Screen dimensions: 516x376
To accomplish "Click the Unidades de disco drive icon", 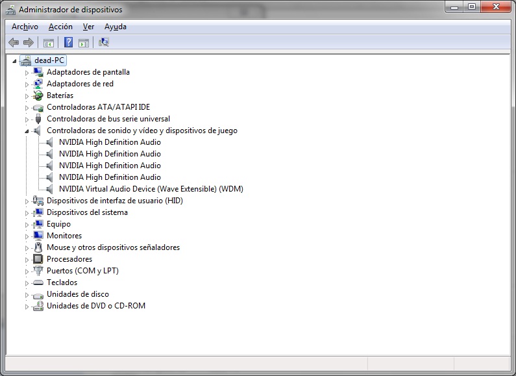I will point(38,295).
